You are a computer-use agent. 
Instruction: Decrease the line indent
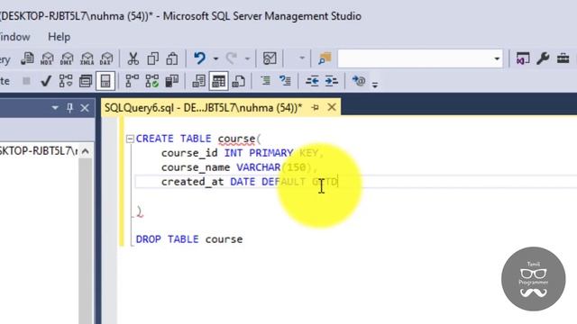point(312,81)
